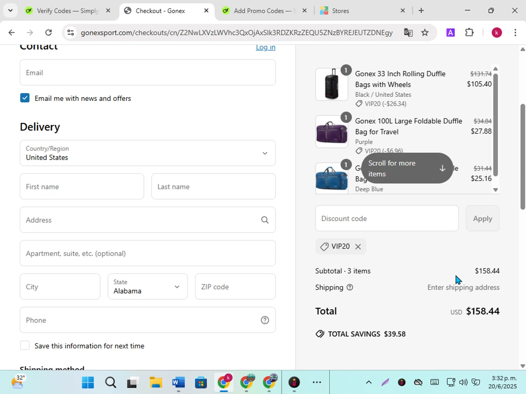Click the Discount code field
This screenshot has height=394, width=526.
pos(387,219)
